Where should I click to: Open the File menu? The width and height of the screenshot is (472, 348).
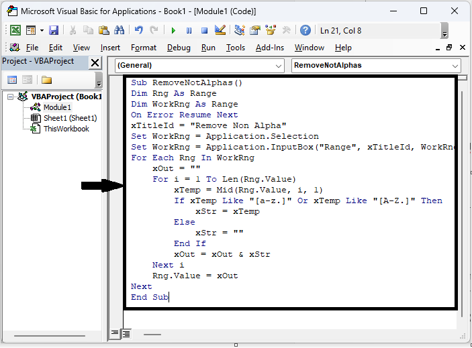[32, 48]
